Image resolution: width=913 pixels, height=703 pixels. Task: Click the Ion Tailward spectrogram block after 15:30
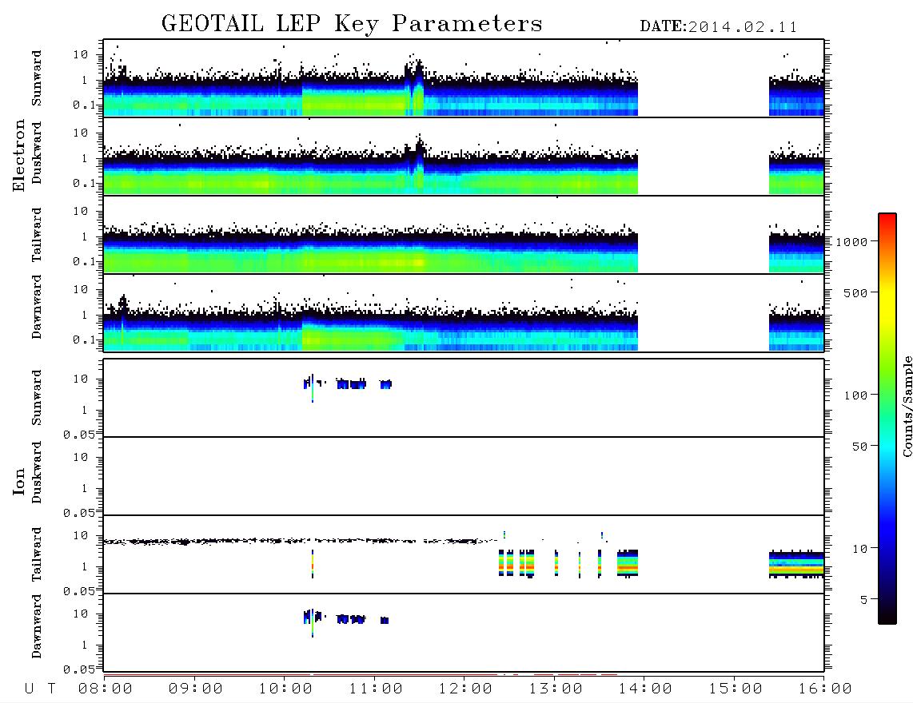[x=796, y=564]
